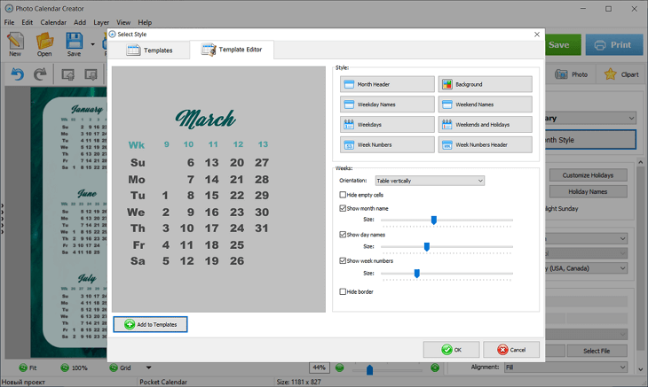The width and height of the screenshot is (648, 387).
Task: Open the Weekday Names style settings
Action: tap(387, 104)
